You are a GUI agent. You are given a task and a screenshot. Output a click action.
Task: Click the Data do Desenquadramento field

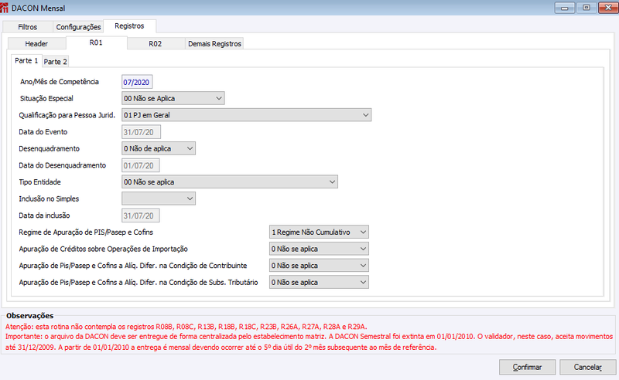point(141,165)
